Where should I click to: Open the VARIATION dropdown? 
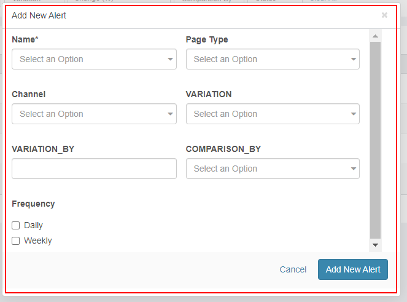pyautogui.click(x=273, y=114)
